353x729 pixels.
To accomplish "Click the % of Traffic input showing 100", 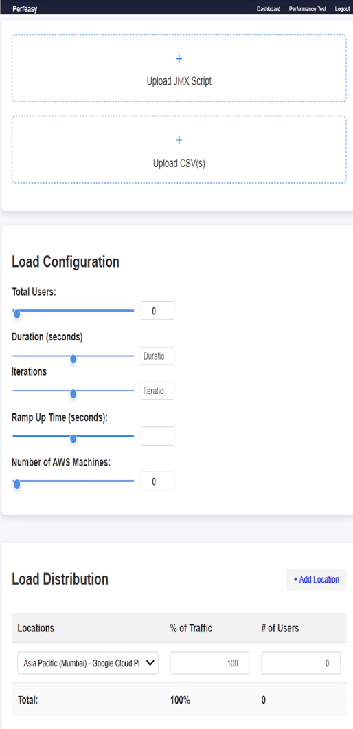I will (209, 663).
